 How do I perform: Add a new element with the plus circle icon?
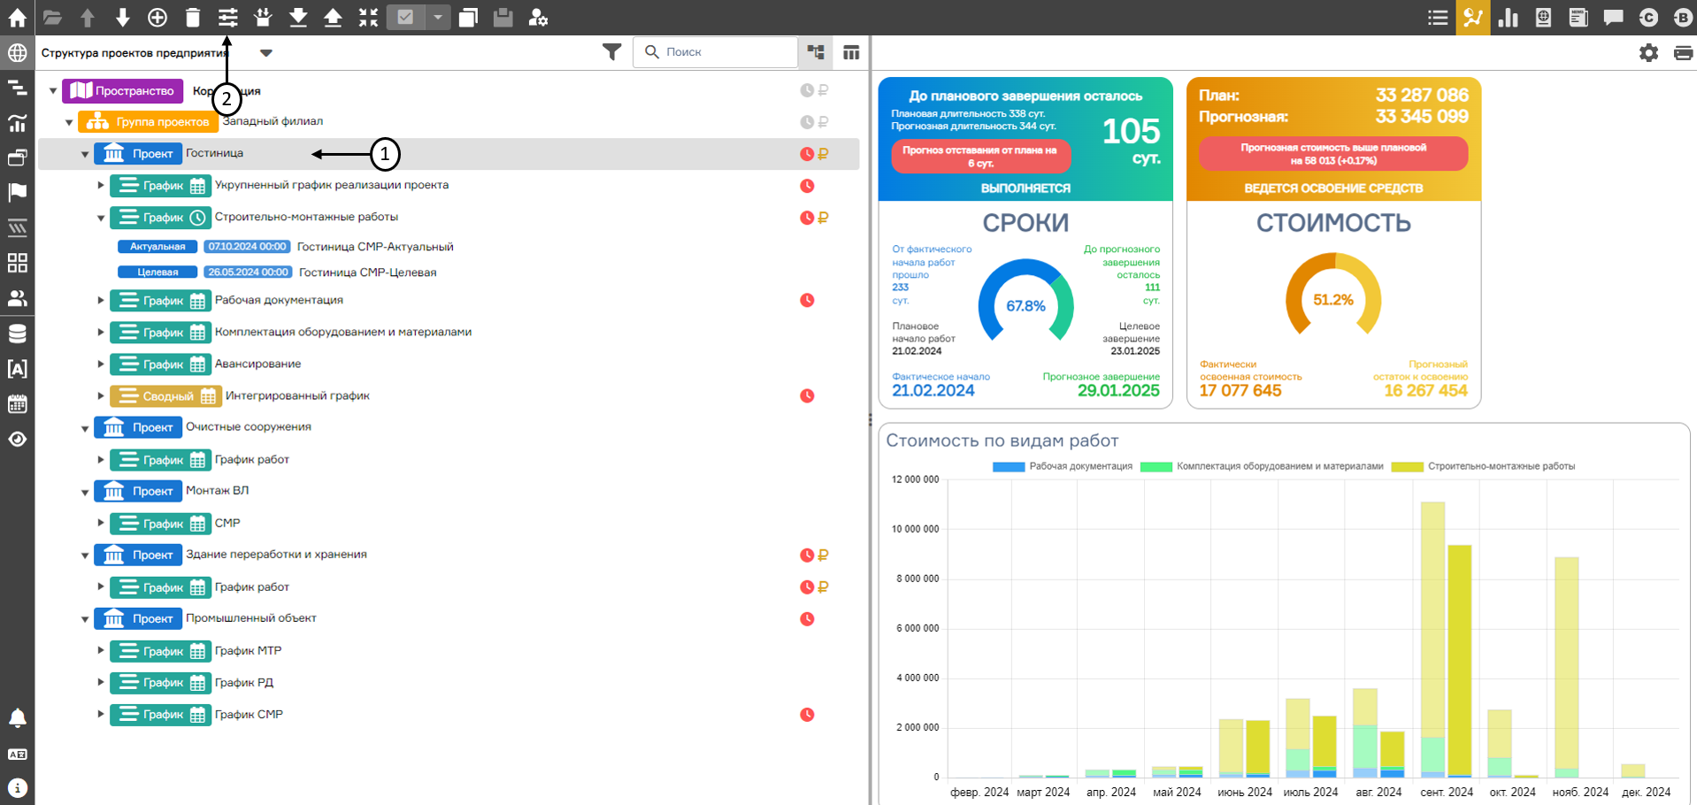(x=157, y=17)
